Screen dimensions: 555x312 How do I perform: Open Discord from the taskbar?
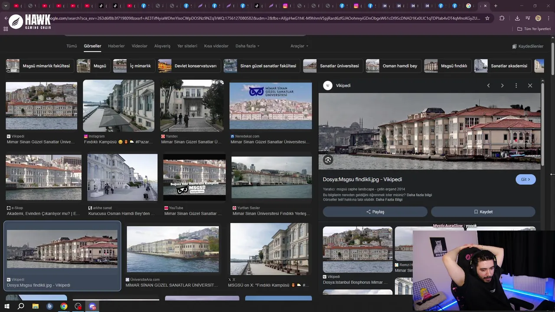click(x=92, y=306)
